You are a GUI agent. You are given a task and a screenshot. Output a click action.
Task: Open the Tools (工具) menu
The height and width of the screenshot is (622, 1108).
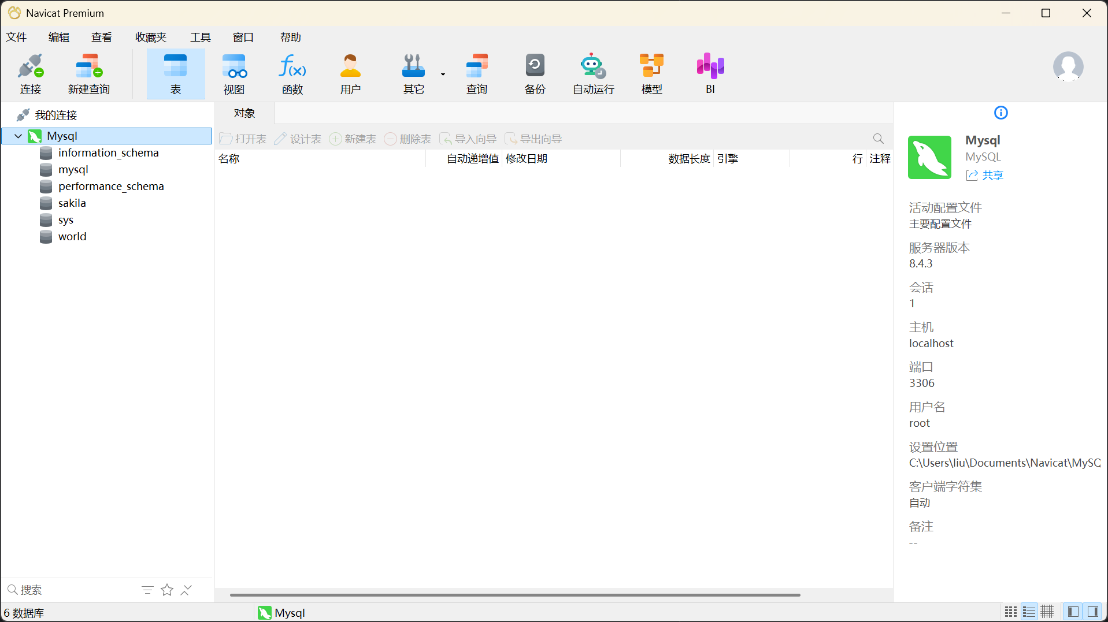pyautogui.click(x=201, y=38)
